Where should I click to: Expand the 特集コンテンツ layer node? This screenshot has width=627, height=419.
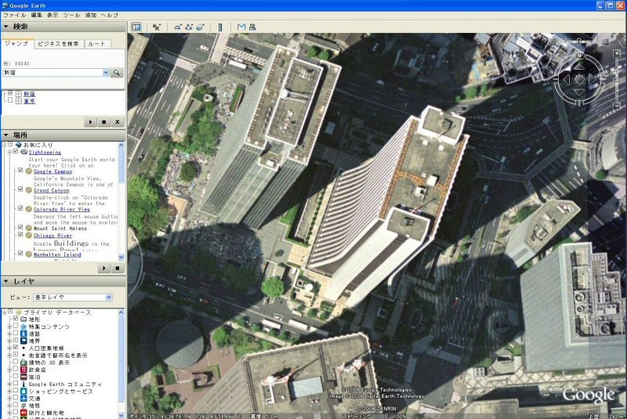coord(9,327)
